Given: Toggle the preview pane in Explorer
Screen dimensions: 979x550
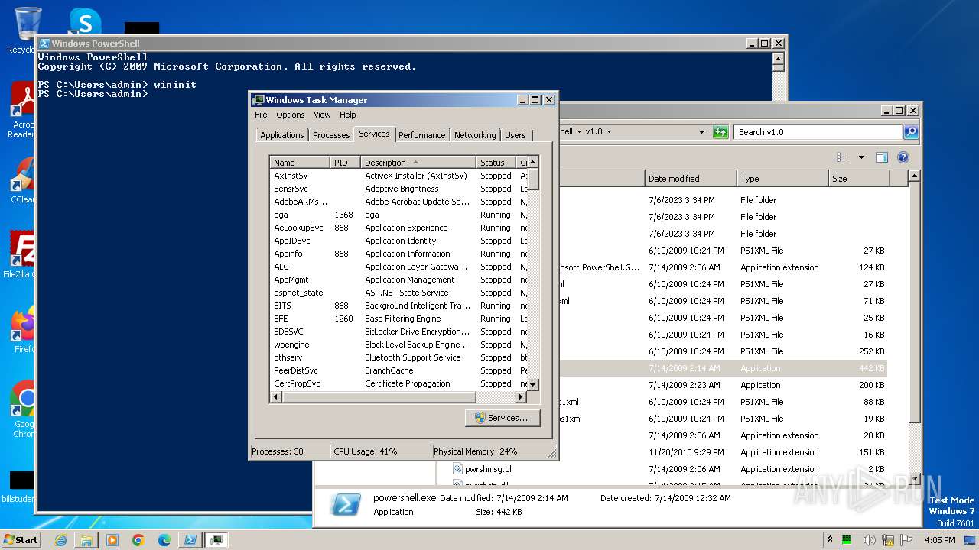Looking at the screenshot, I should 882,157.
